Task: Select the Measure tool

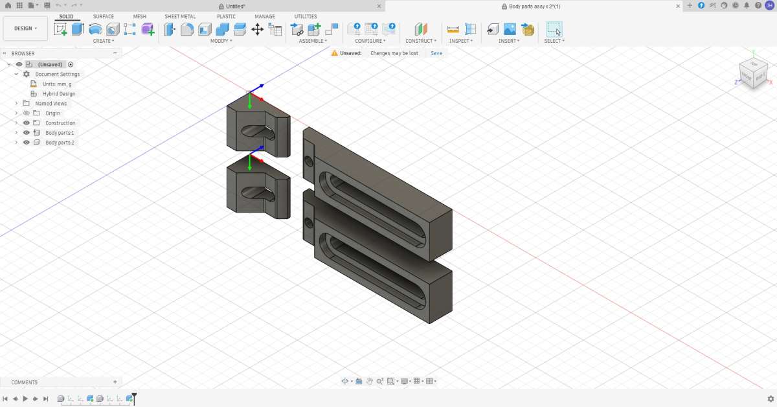Action: click(x=453, y=29)
